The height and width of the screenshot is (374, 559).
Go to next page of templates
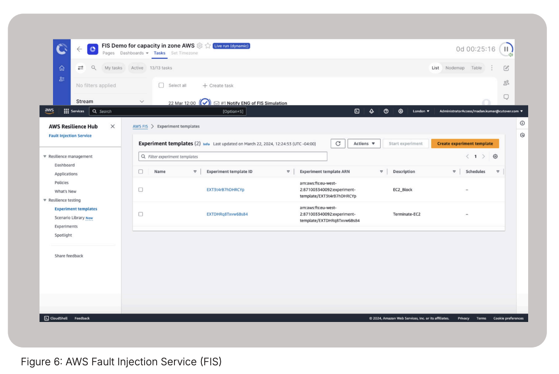pos(483,157)
